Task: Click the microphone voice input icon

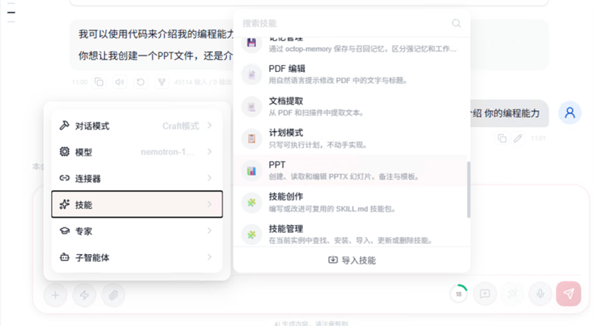Action: coord(540,294)
